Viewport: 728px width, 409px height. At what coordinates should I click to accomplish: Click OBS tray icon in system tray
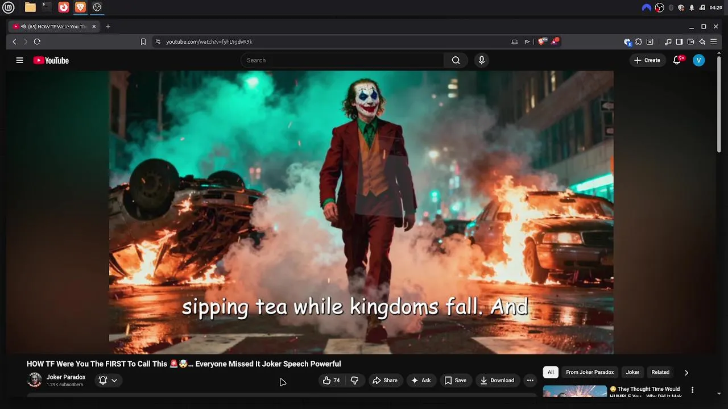click(x=659, y=7)
